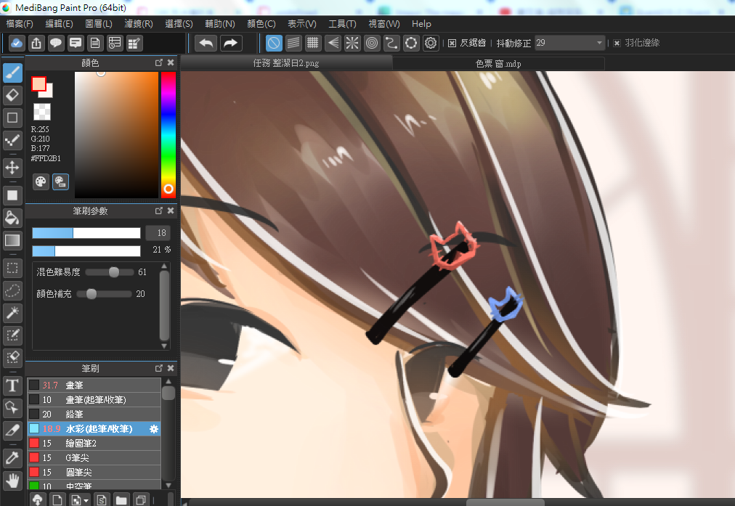Open the 檔案(F) menu
Viewport: 735px width, 506px height.
20,24
